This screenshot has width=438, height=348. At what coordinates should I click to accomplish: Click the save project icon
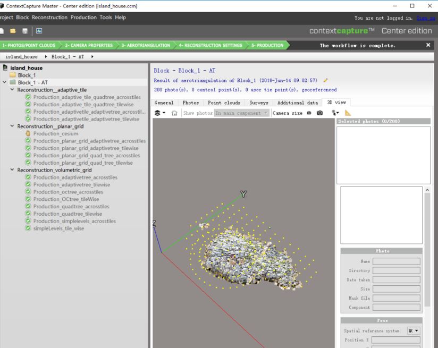coord(25,31)
